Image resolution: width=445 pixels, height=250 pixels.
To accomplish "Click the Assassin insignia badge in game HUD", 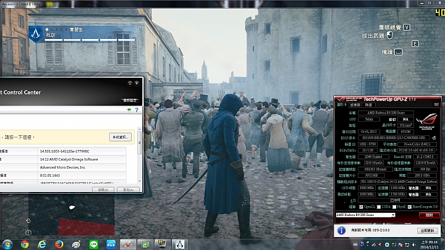I will (35, 34).
